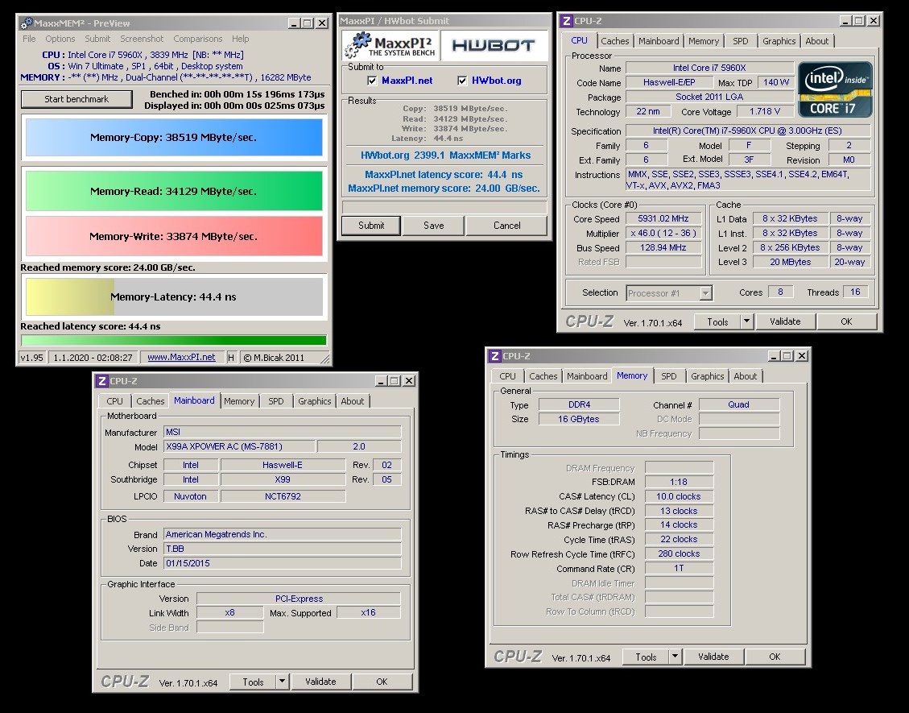Click Validate in the Memory CPU-Z window

pos(713,657)
